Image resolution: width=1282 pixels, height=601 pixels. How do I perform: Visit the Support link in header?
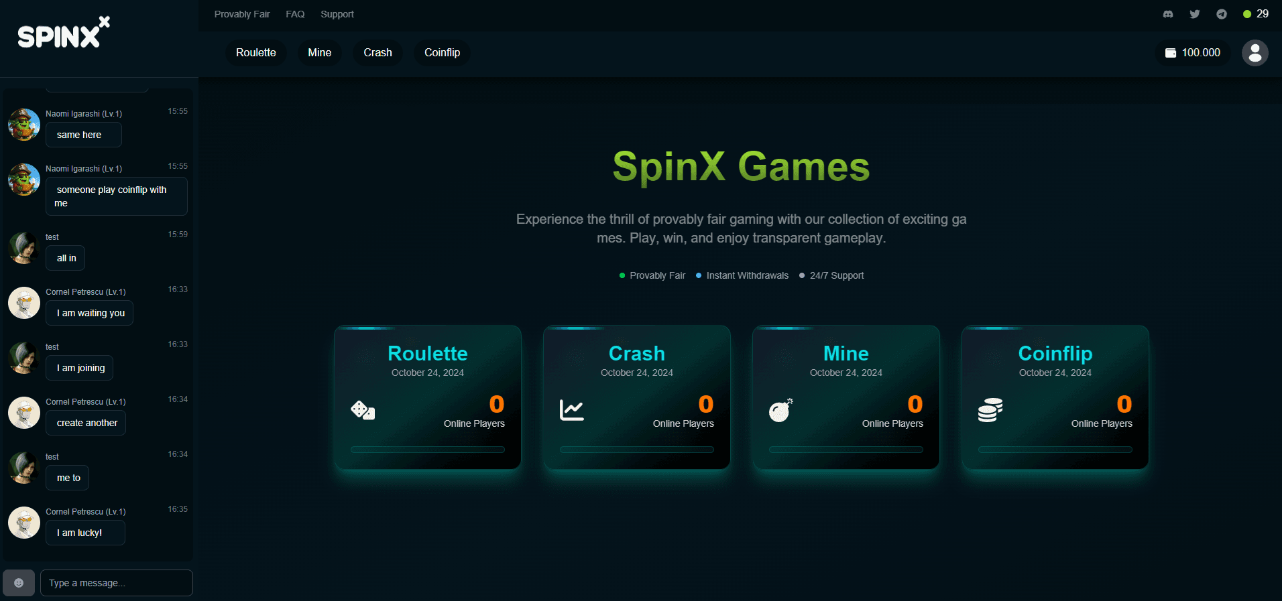pyautogui.click(x=337, y=14)
